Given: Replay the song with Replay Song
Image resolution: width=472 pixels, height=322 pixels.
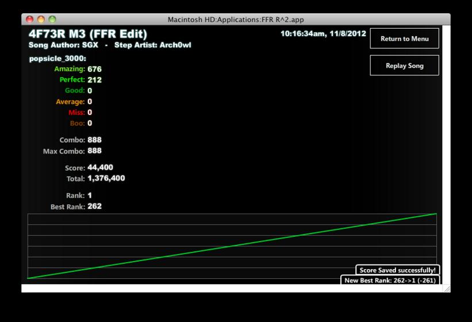Looking at the screenshot, I should [x=404, y=66].
